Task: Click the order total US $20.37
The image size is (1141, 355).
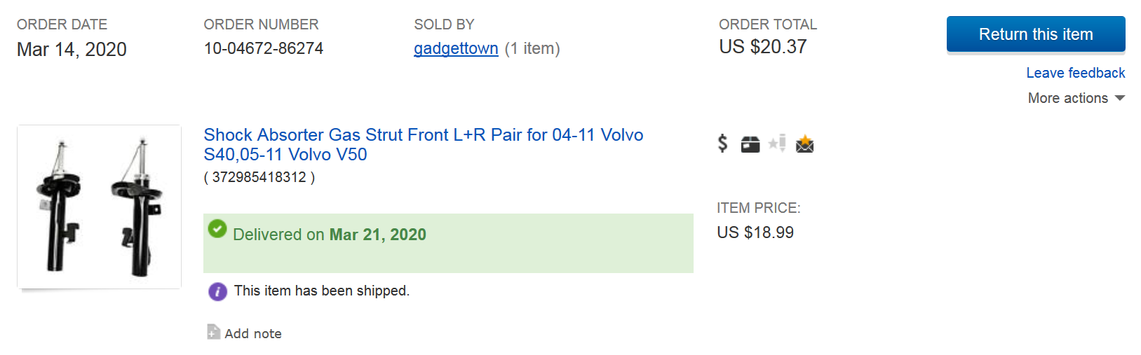Action: click(762, 47)
